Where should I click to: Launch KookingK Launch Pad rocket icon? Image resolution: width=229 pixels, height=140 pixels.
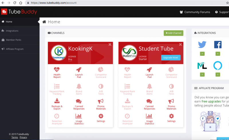(x=79, y=70)
